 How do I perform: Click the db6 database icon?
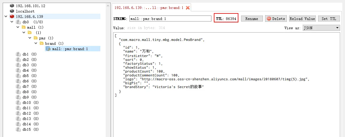[18, 81]
